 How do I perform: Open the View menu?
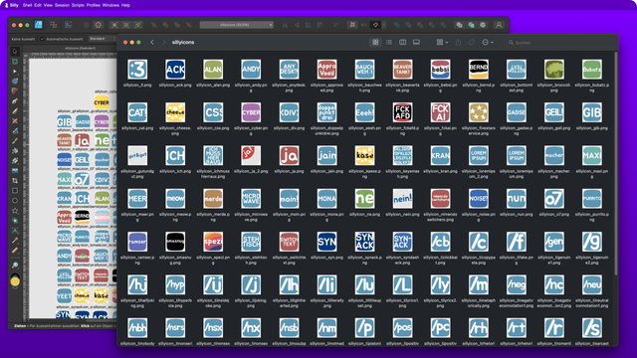(48, 5)
